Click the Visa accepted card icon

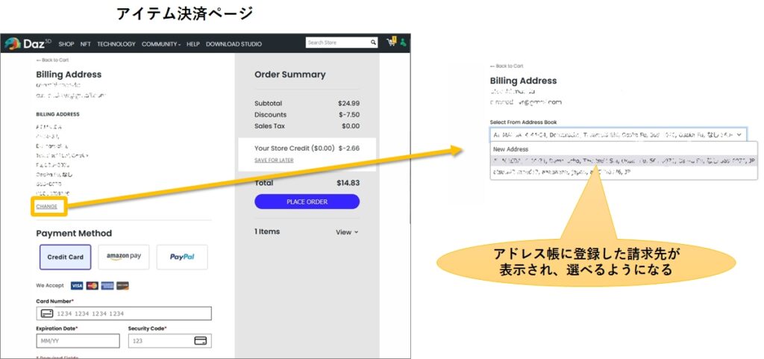pos(77,286)
